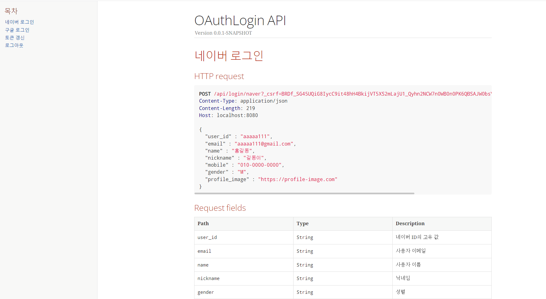
Task: Click the HTTP request subheading
Action: 219,76
